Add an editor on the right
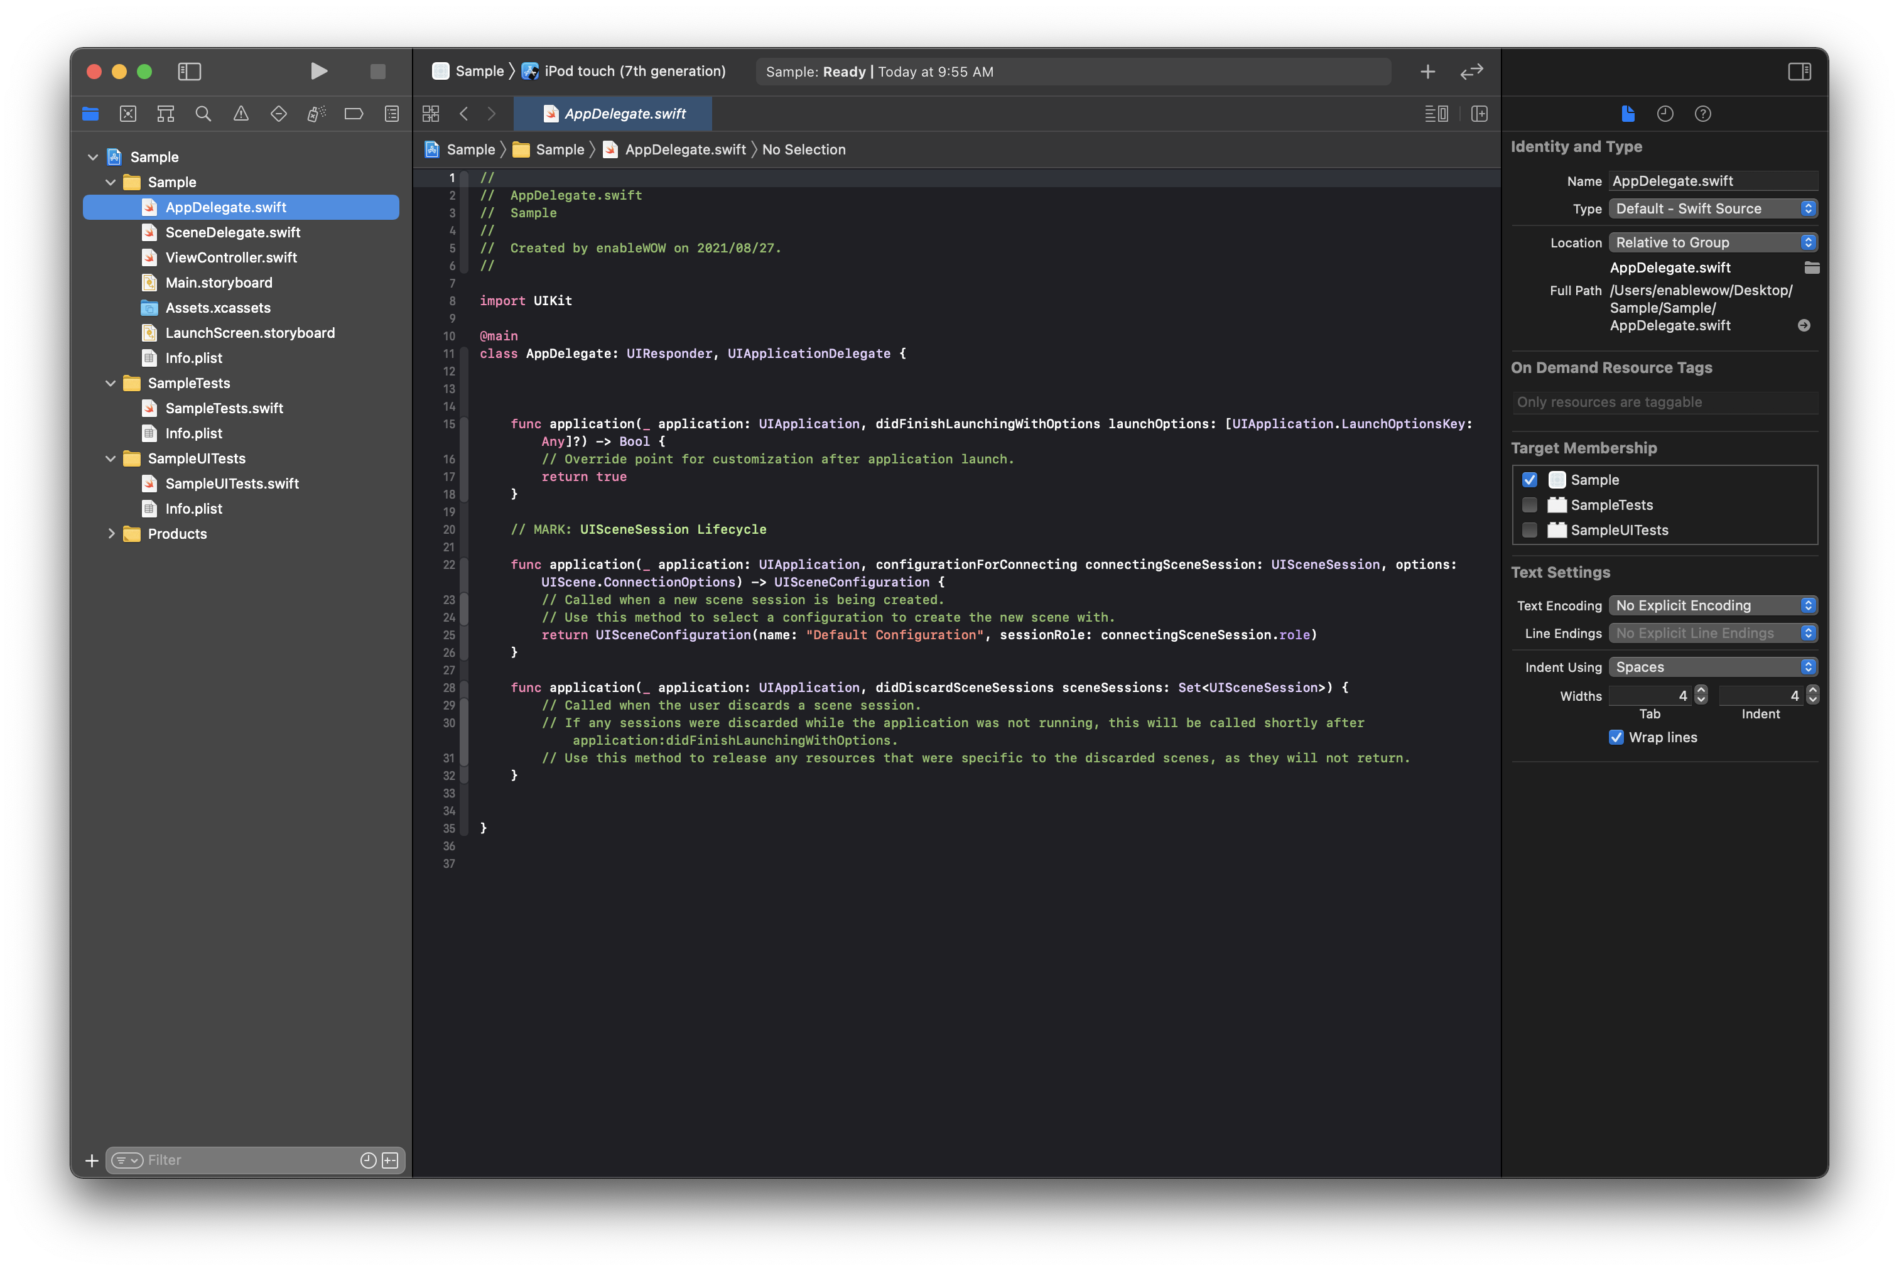 1479,114
